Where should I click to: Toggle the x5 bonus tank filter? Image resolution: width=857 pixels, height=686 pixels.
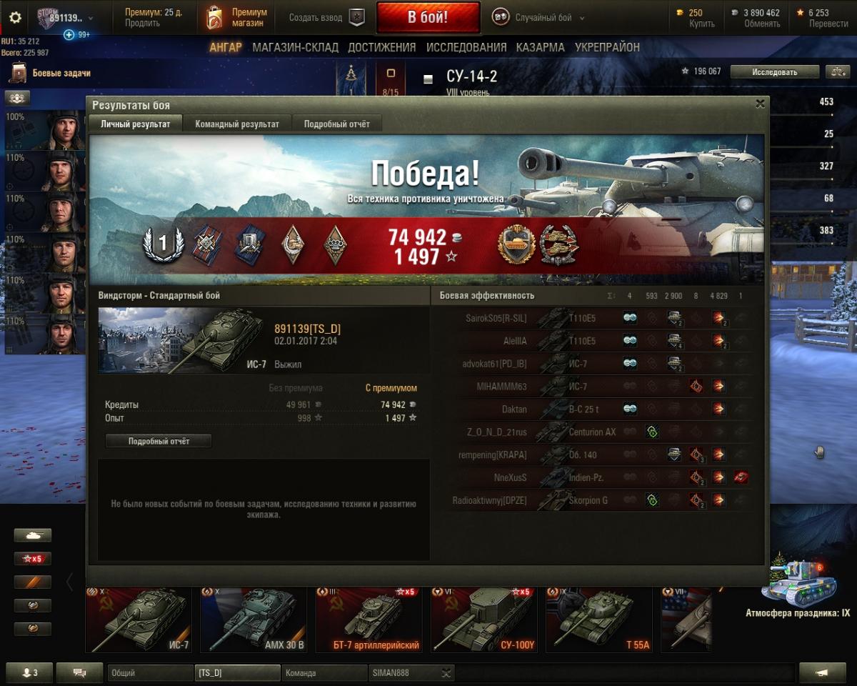point(33,559)
